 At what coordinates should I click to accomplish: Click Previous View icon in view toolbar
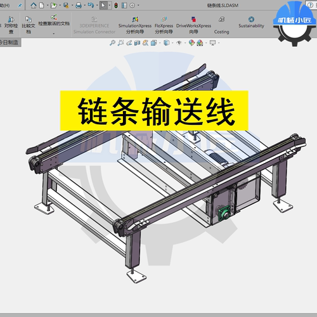tap(129, 43)
